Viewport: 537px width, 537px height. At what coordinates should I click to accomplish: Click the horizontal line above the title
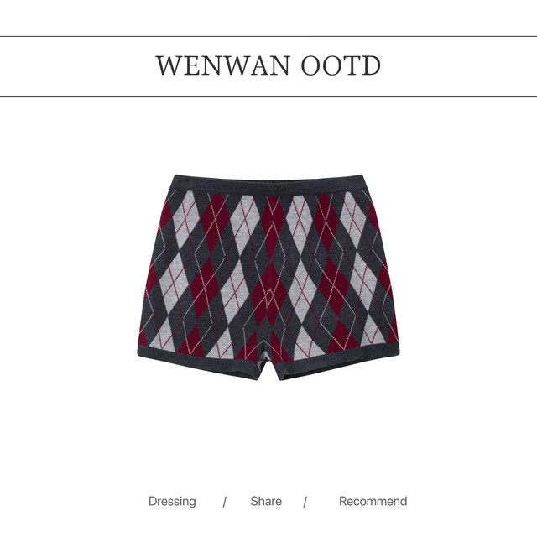pyautogui.click(x=268, y=36)
